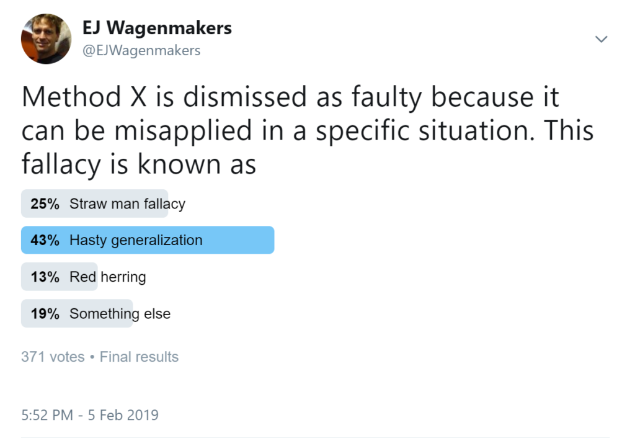Screen dimensions: 635x438
Task: Click the 19% poll result figure
Action: pyautogui.click(x=45, y=314)
